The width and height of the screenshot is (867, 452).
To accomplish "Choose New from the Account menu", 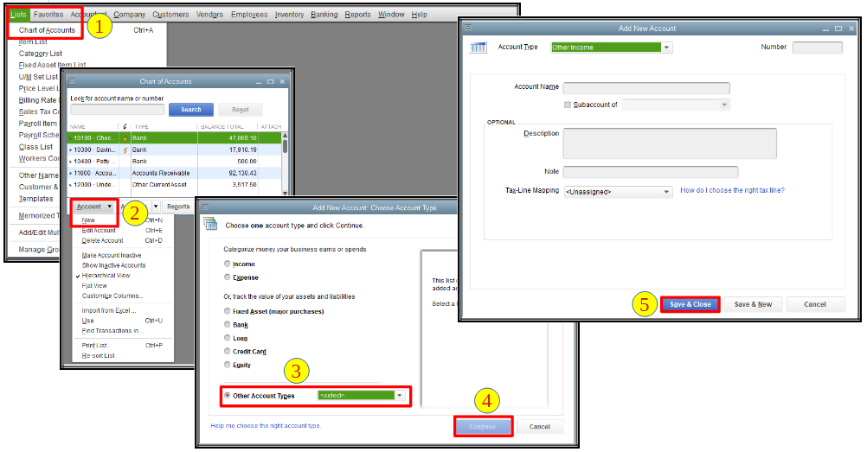I will click(x=88, y=220).
